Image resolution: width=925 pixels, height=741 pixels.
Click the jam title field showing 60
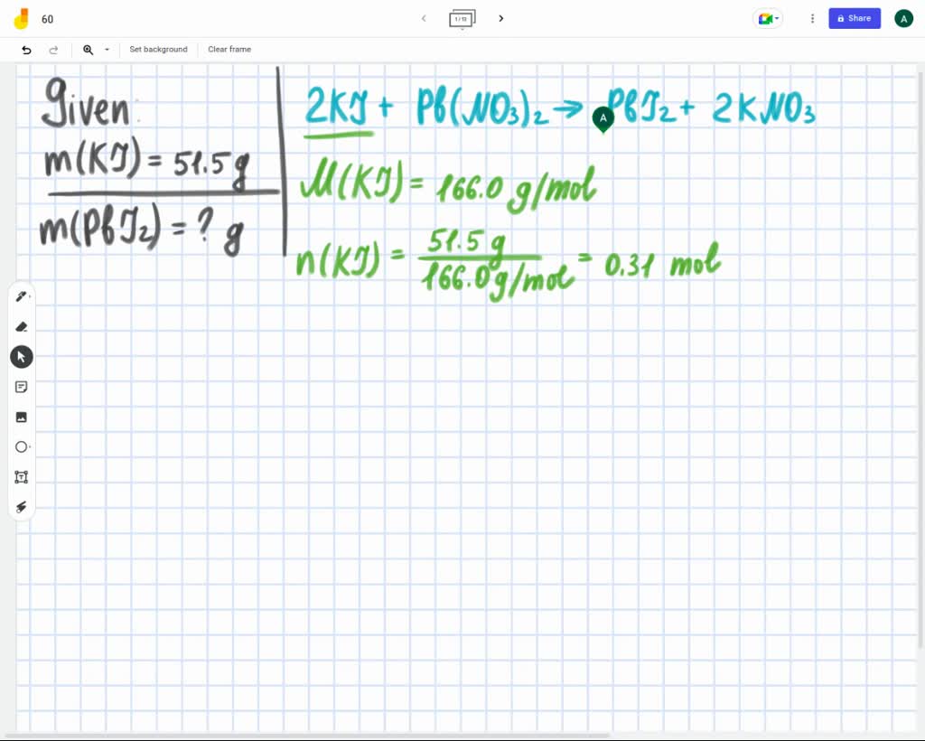coord(47,18)
